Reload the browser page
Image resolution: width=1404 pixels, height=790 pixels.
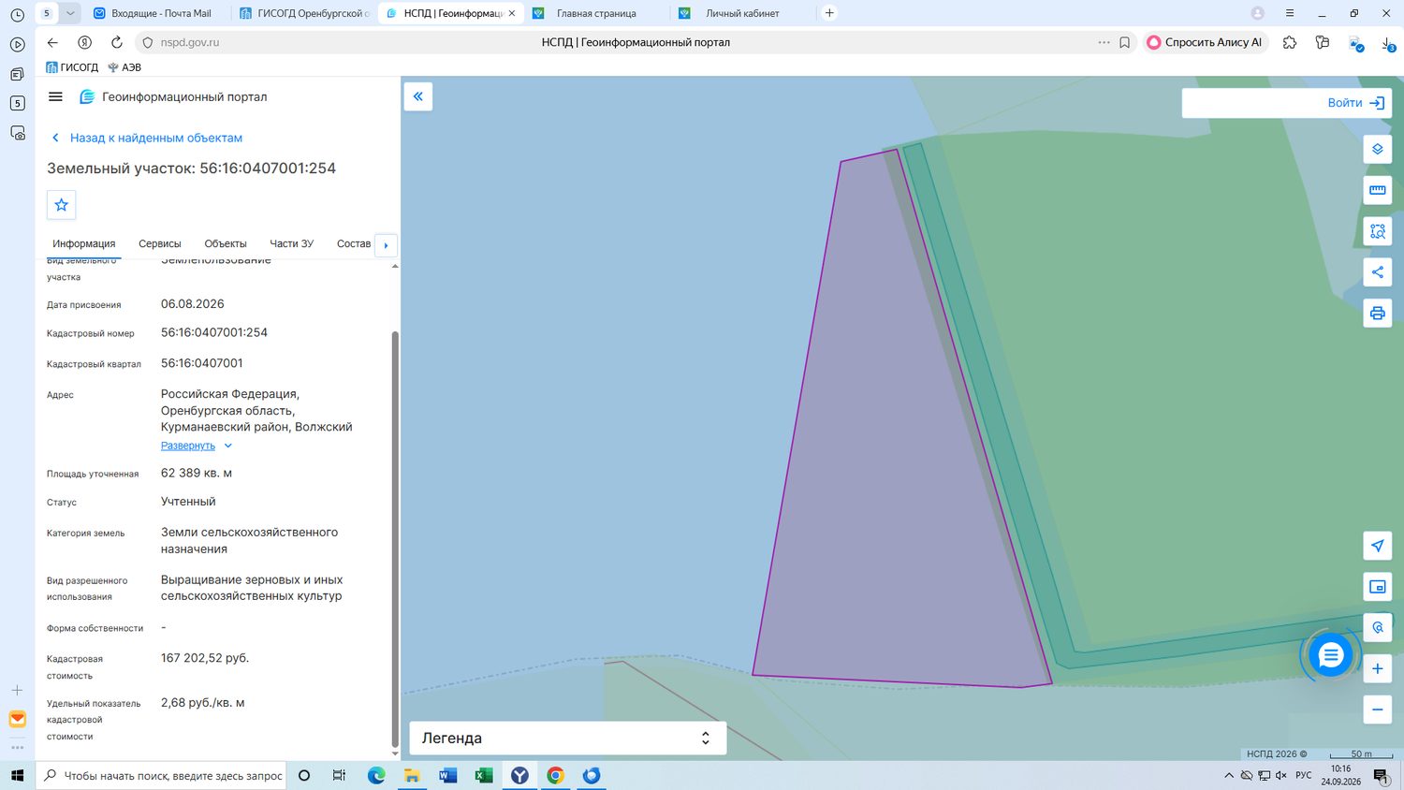(x=117, y=42)
